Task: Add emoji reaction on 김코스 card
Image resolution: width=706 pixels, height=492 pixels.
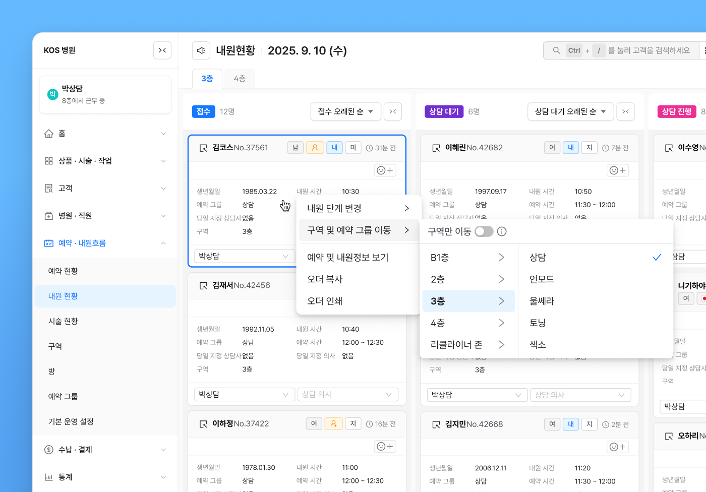Action: pyautogui.click(x=385, y=170)
